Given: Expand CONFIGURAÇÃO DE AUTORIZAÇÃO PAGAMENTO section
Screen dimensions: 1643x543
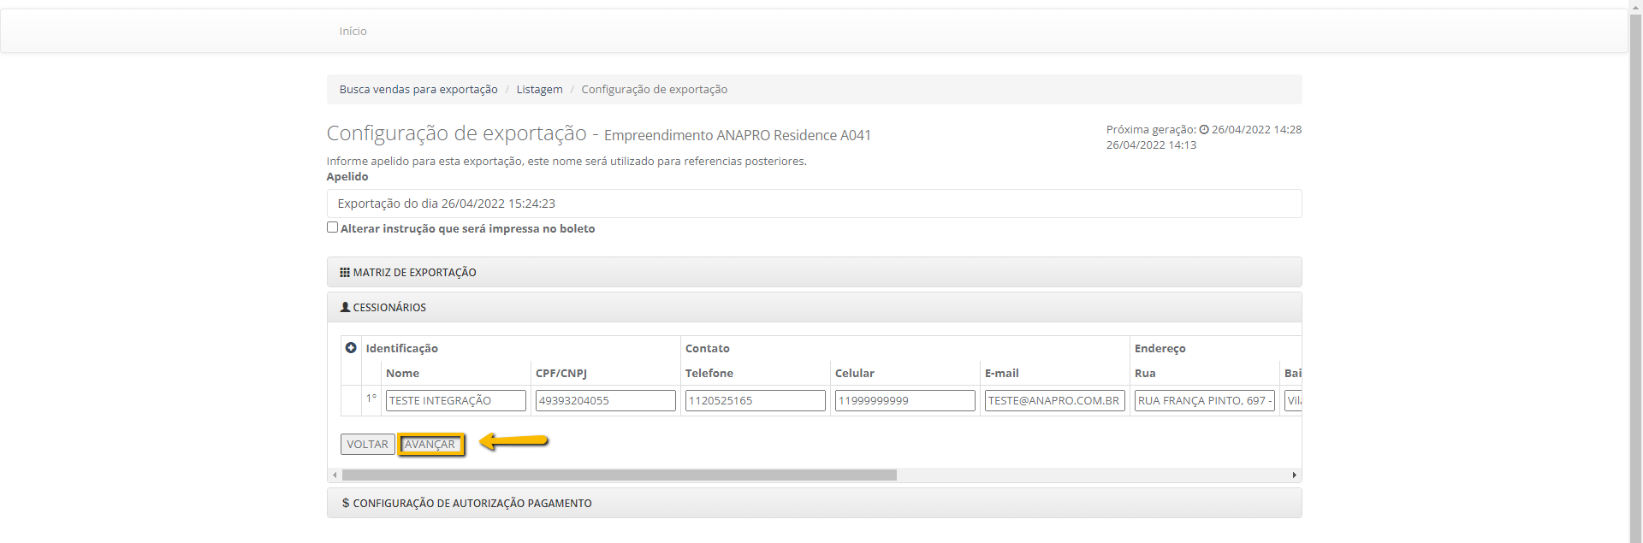Looking at the screenshot, I should [x=472, y=504].
